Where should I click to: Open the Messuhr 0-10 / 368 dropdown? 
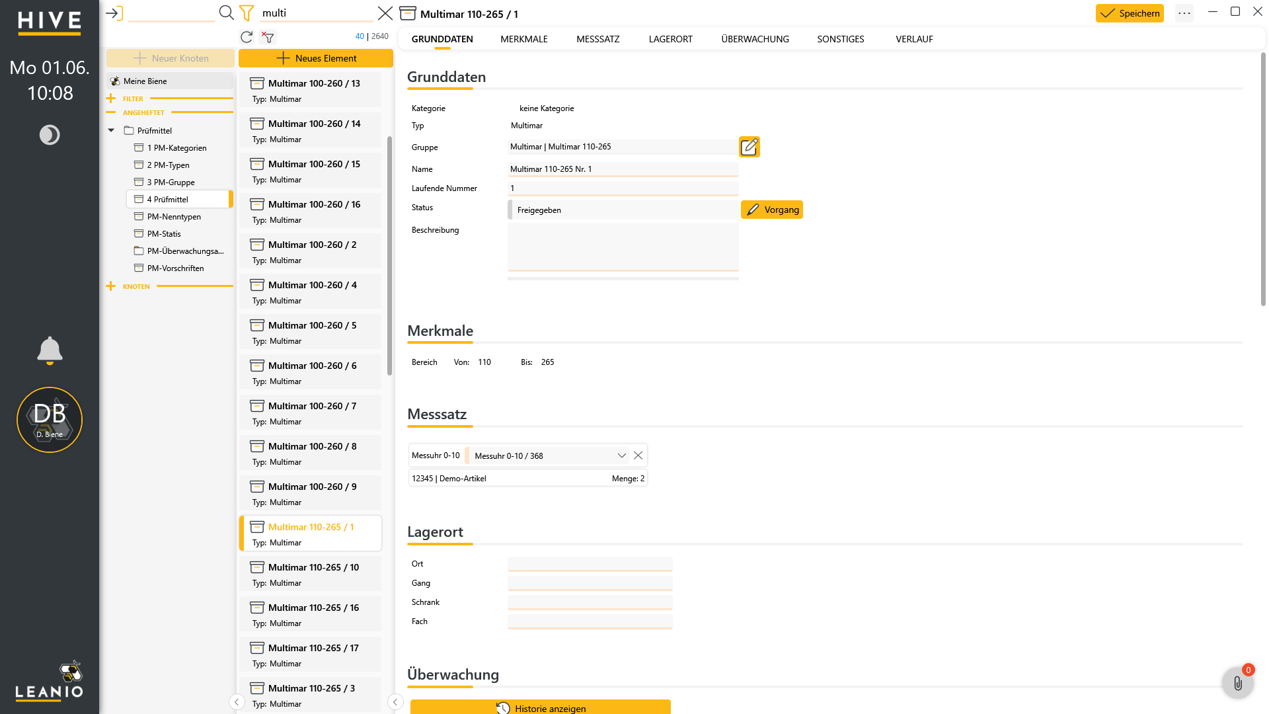621,456
